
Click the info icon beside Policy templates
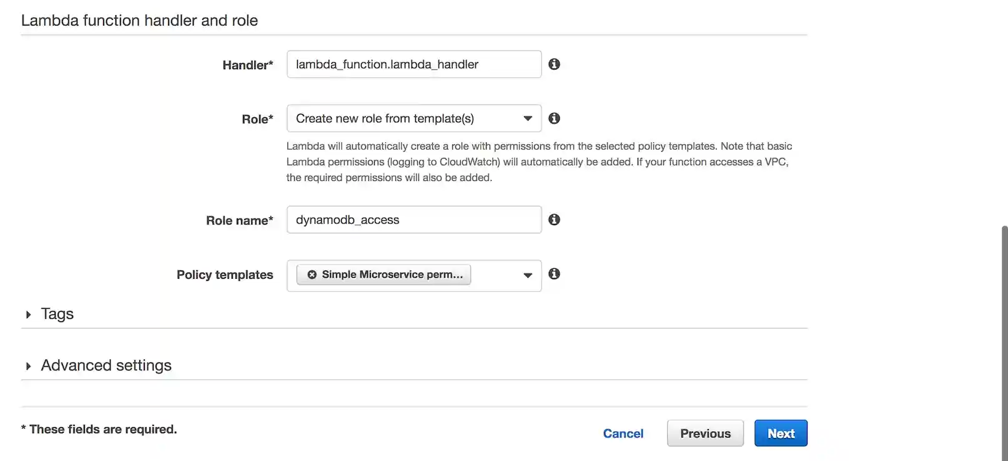click(x=554, y=274)
